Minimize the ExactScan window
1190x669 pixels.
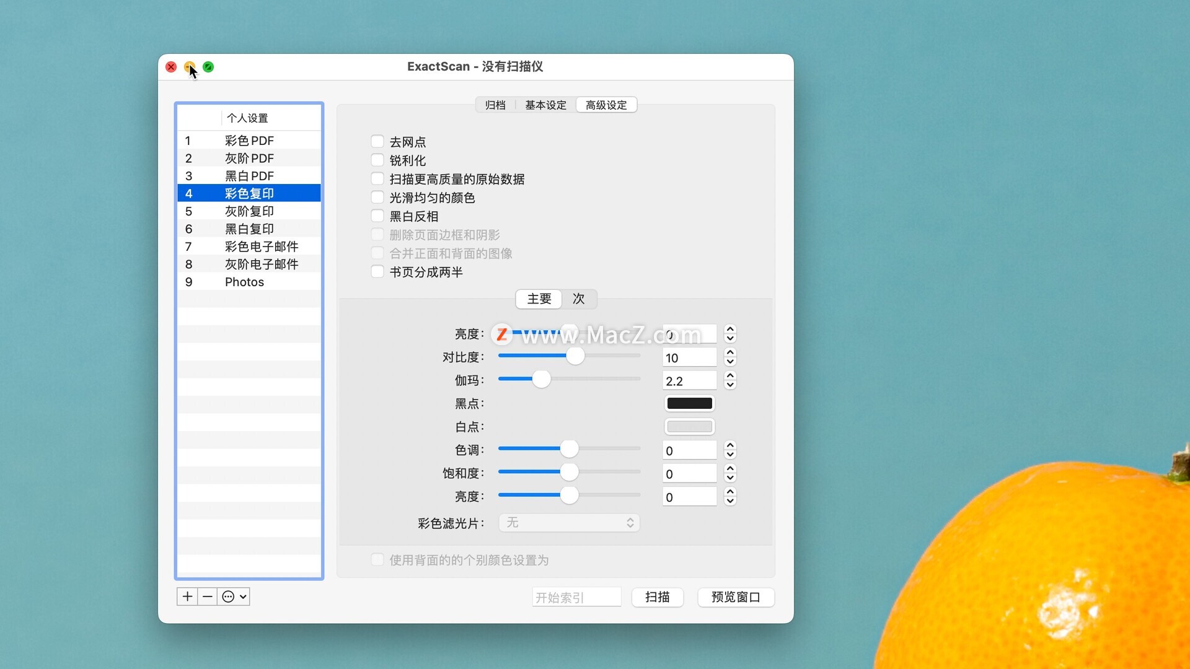190,67
